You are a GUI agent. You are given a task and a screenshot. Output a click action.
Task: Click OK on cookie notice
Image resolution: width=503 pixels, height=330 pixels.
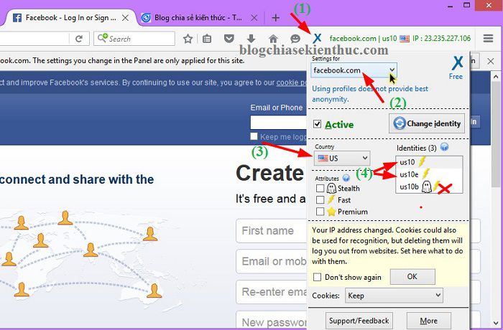pyautogui.click(x=412, y=276)
